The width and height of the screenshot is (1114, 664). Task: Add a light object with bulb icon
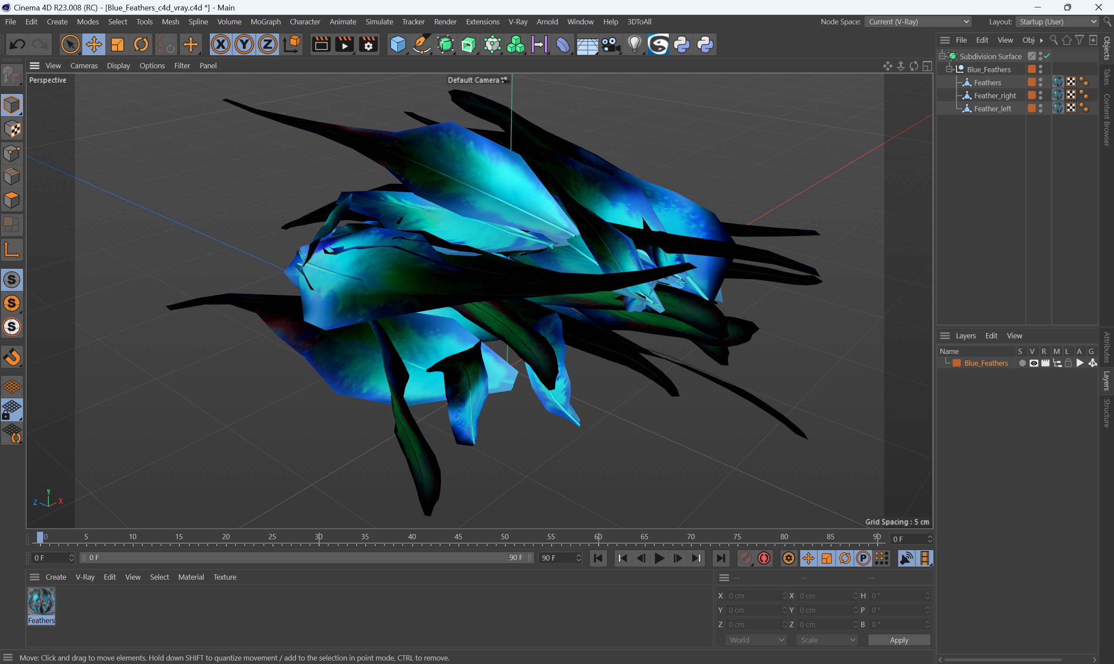[635, 44]
